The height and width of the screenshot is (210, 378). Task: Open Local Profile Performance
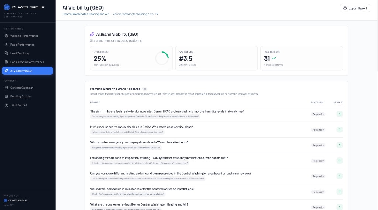point(27,62)
